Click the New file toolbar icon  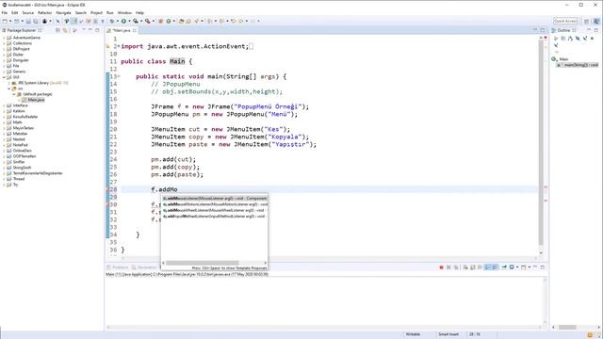point(4,21)
